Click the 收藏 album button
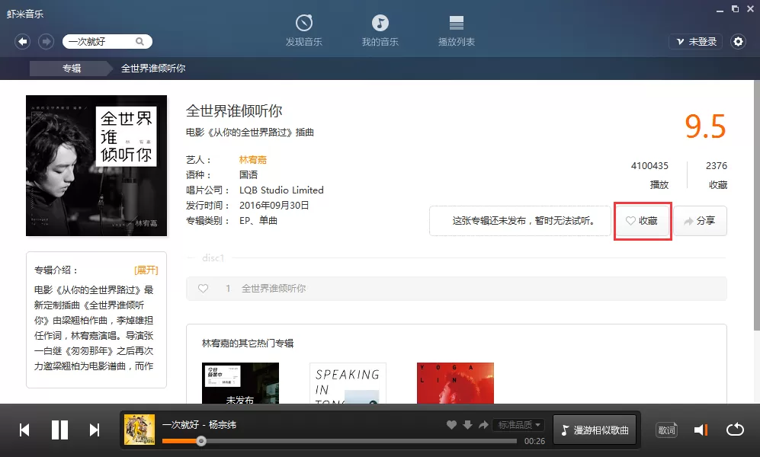Viewport: 760px width, 457px height. click(x=643, y=221)
